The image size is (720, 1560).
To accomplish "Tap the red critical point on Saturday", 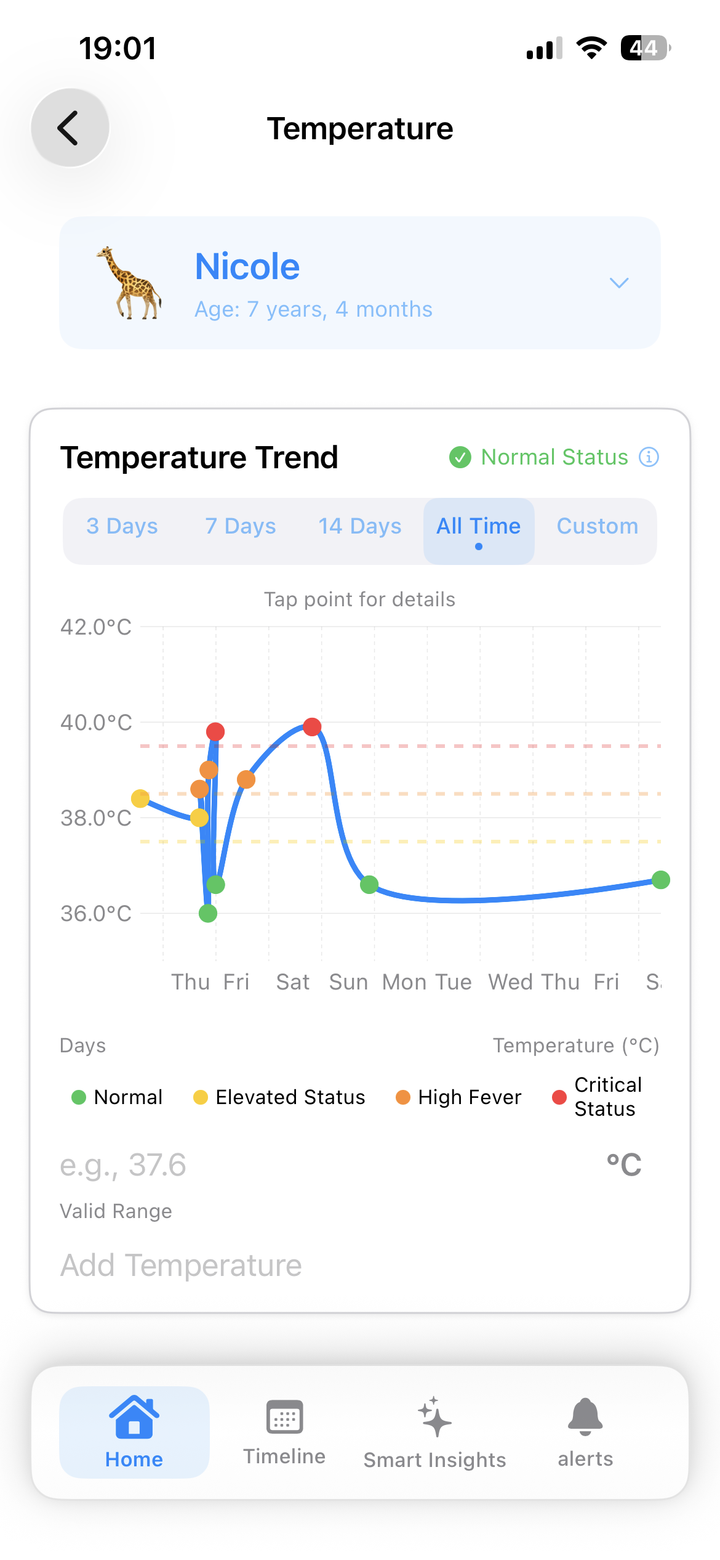I will pos(313,728).
